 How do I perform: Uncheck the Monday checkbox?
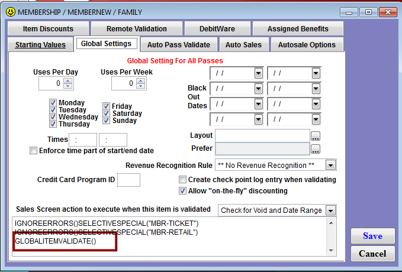tap(53, 103)
